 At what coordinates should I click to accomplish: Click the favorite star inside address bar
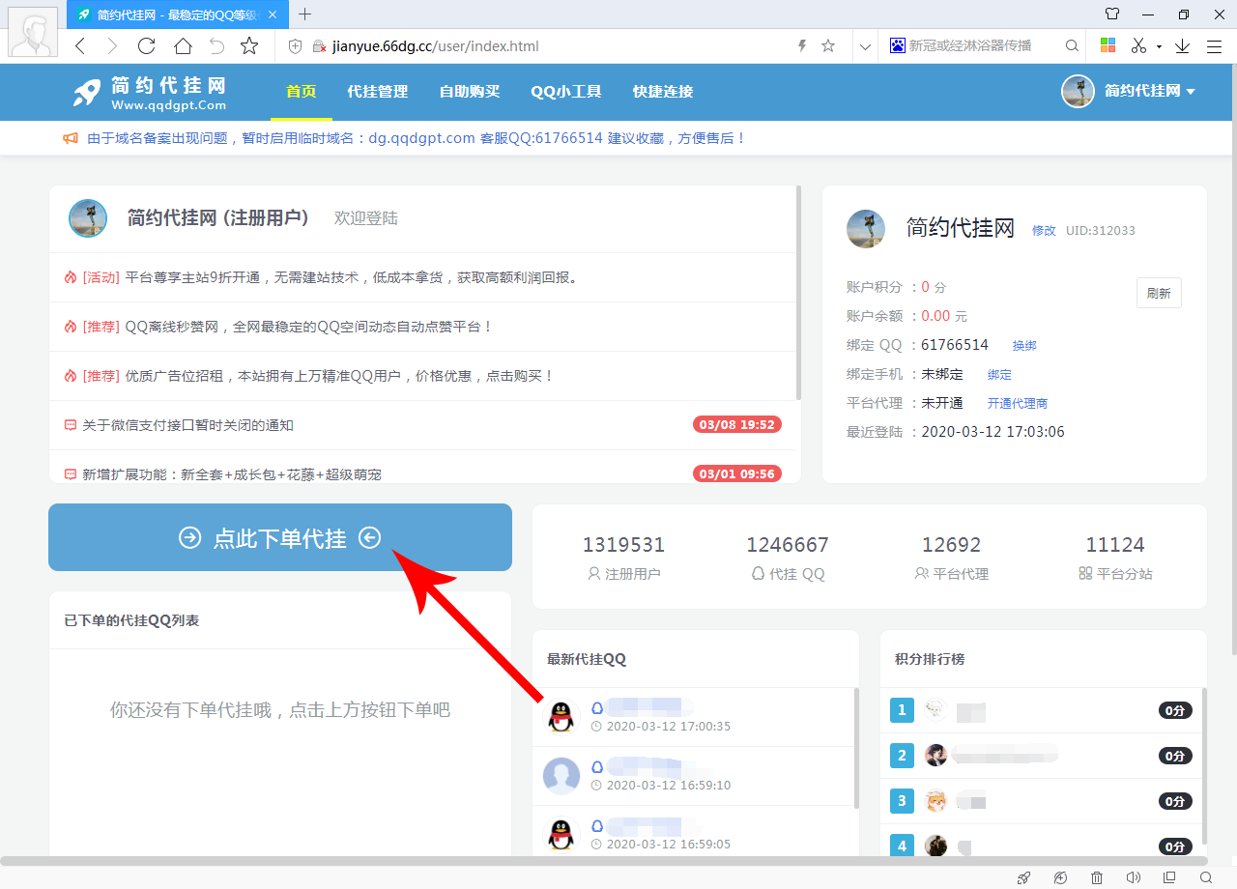(828, 45)
